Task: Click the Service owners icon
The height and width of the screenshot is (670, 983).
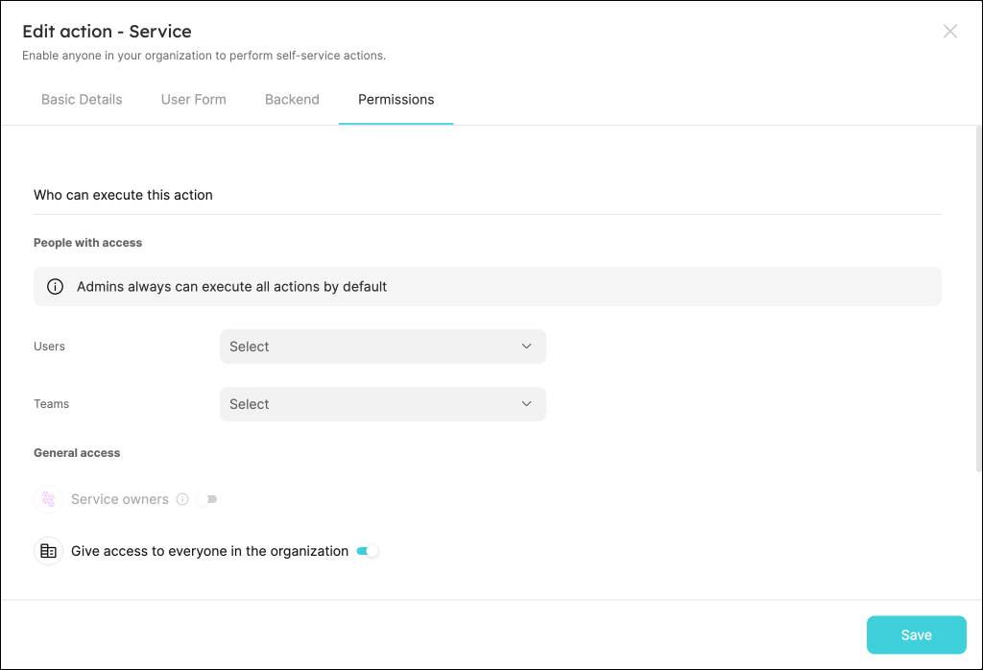Action: tap(48, 499)
